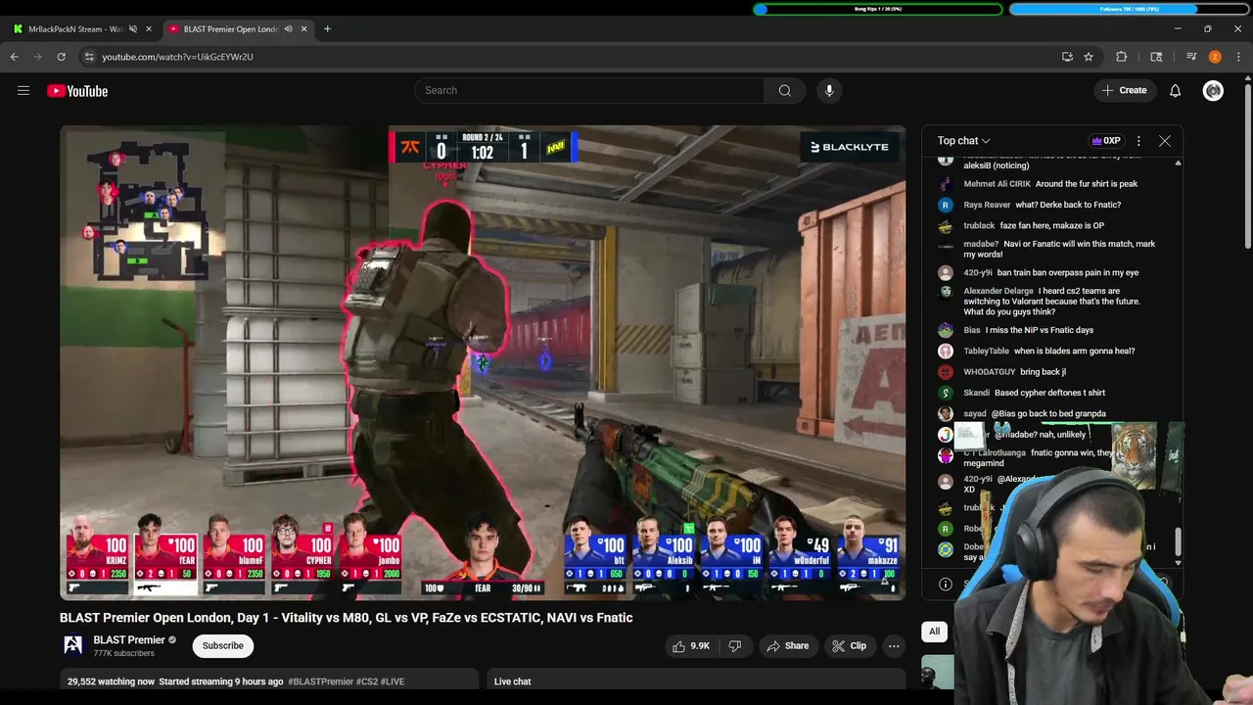Open the #BLASTPremier hashtag

321,681
